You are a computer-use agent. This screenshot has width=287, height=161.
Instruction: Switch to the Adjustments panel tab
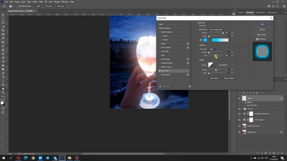click(261, 13)
